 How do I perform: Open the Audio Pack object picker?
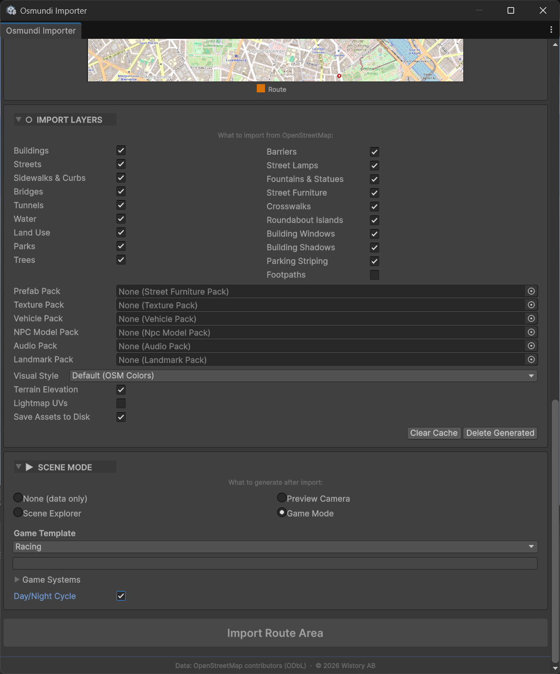point(530,345)
